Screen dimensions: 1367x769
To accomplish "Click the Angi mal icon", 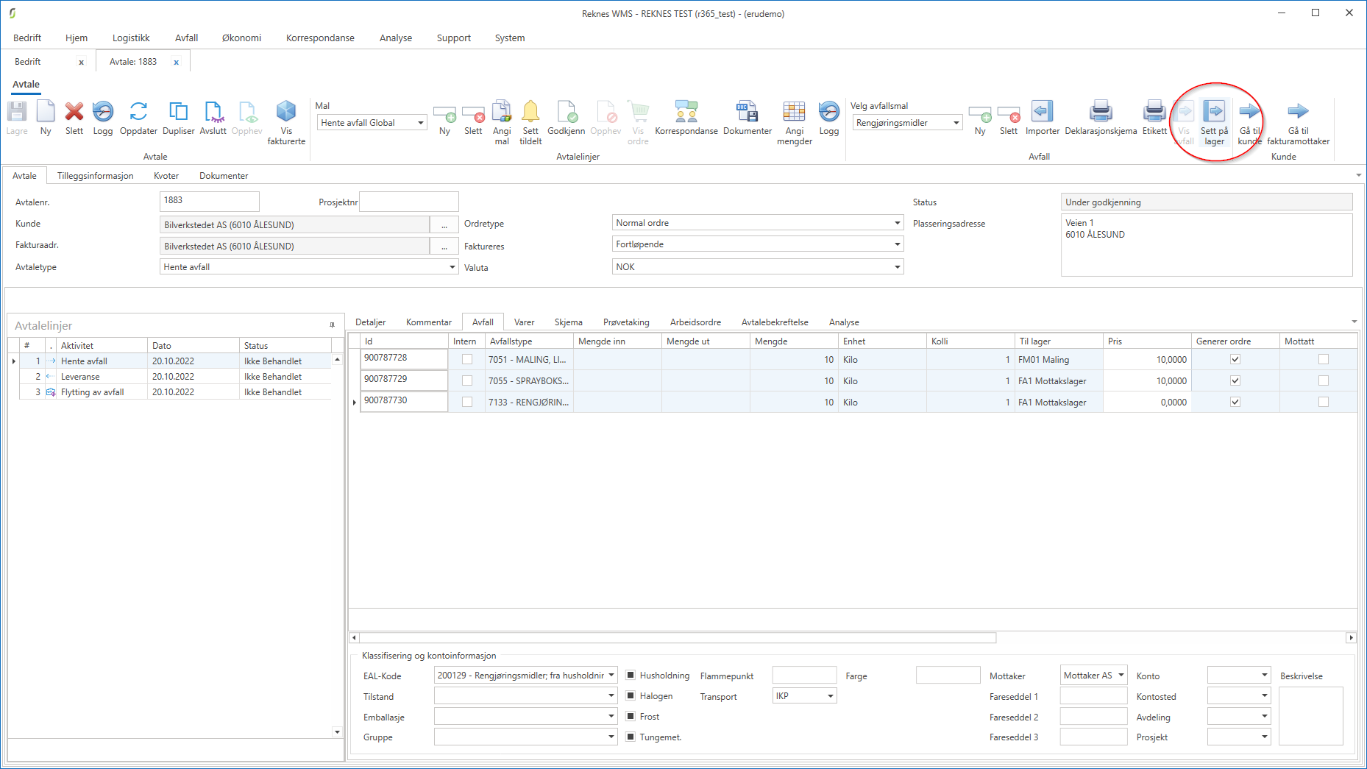I will (502, 123).
